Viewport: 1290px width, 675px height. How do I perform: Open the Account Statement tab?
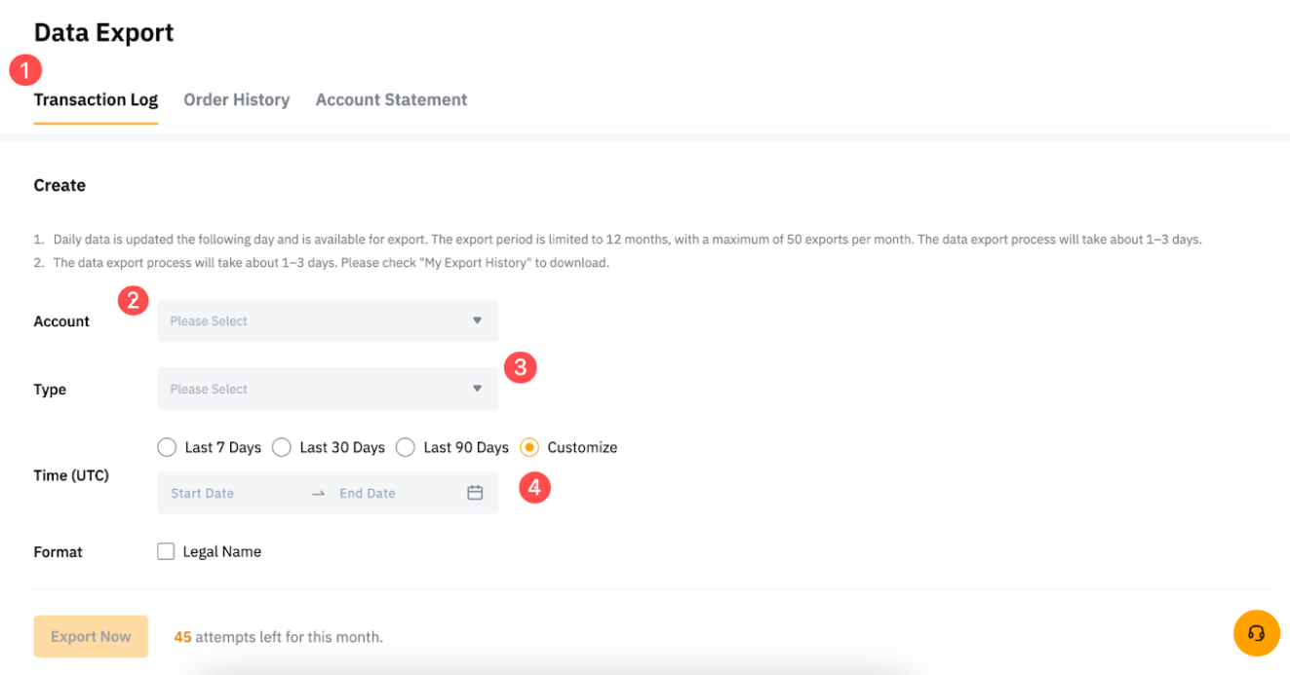point(391,99)
